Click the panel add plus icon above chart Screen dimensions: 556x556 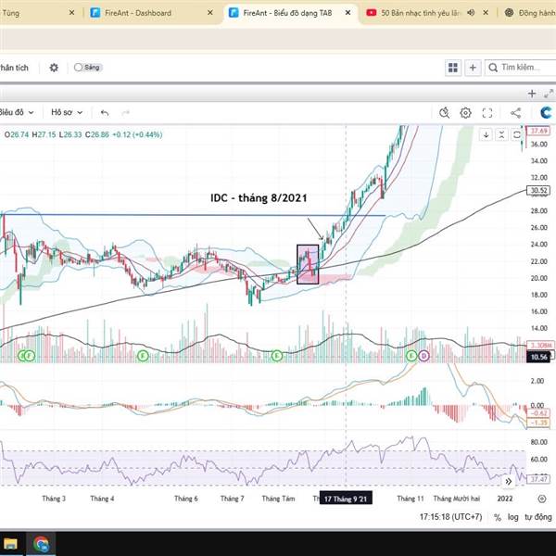pyautogui.click(x=532, y=94)
